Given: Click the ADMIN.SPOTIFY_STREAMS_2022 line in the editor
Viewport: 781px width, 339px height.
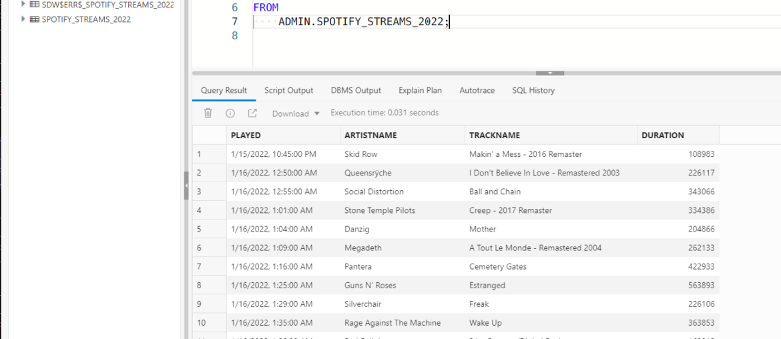Looking at the screenshot, I should click(364, 22).
